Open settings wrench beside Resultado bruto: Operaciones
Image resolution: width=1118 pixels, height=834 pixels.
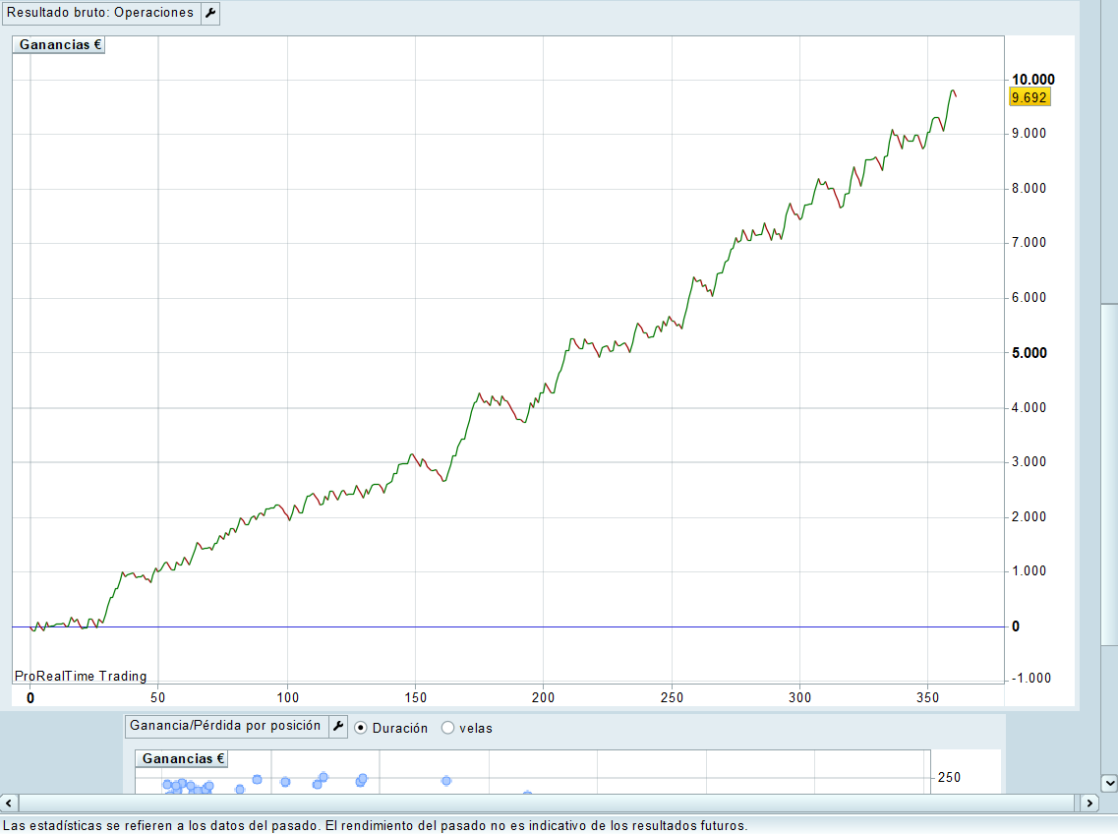[x=210, y=14]
